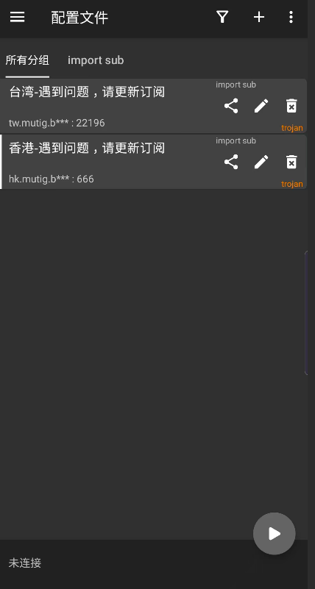Screen dimensions: 315x589
Task: Open the hamburger navigation menu
Action: coord(17,17)
